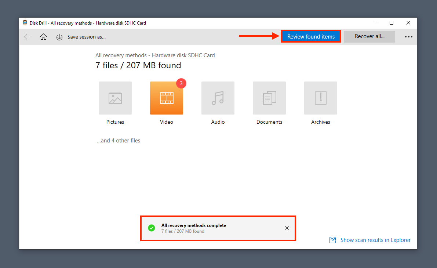Open '...and 4 other files'
437x268 pixels.
[119, 141]
